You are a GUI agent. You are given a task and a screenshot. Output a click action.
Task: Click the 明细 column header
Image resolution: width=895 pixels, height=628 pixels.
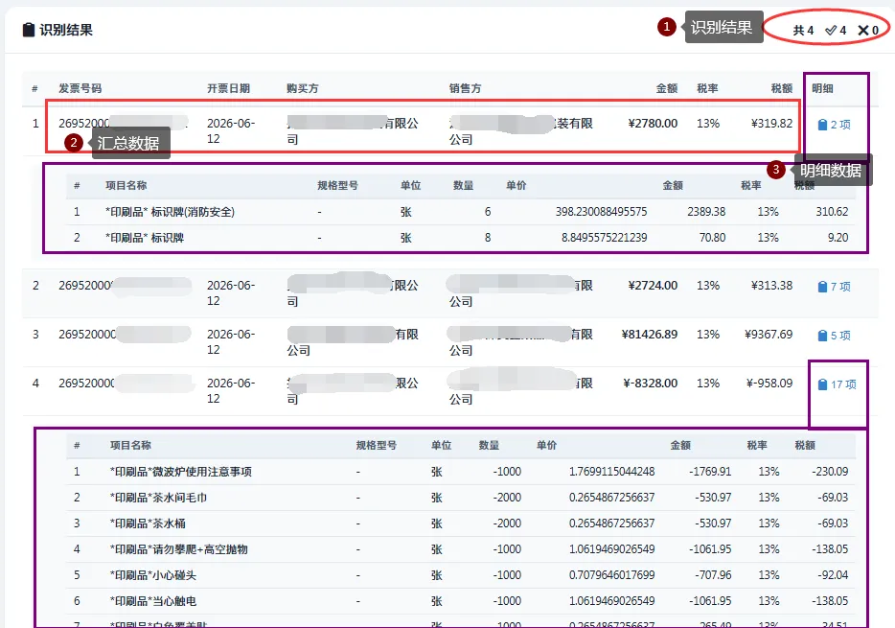click(x=822, y=88)
